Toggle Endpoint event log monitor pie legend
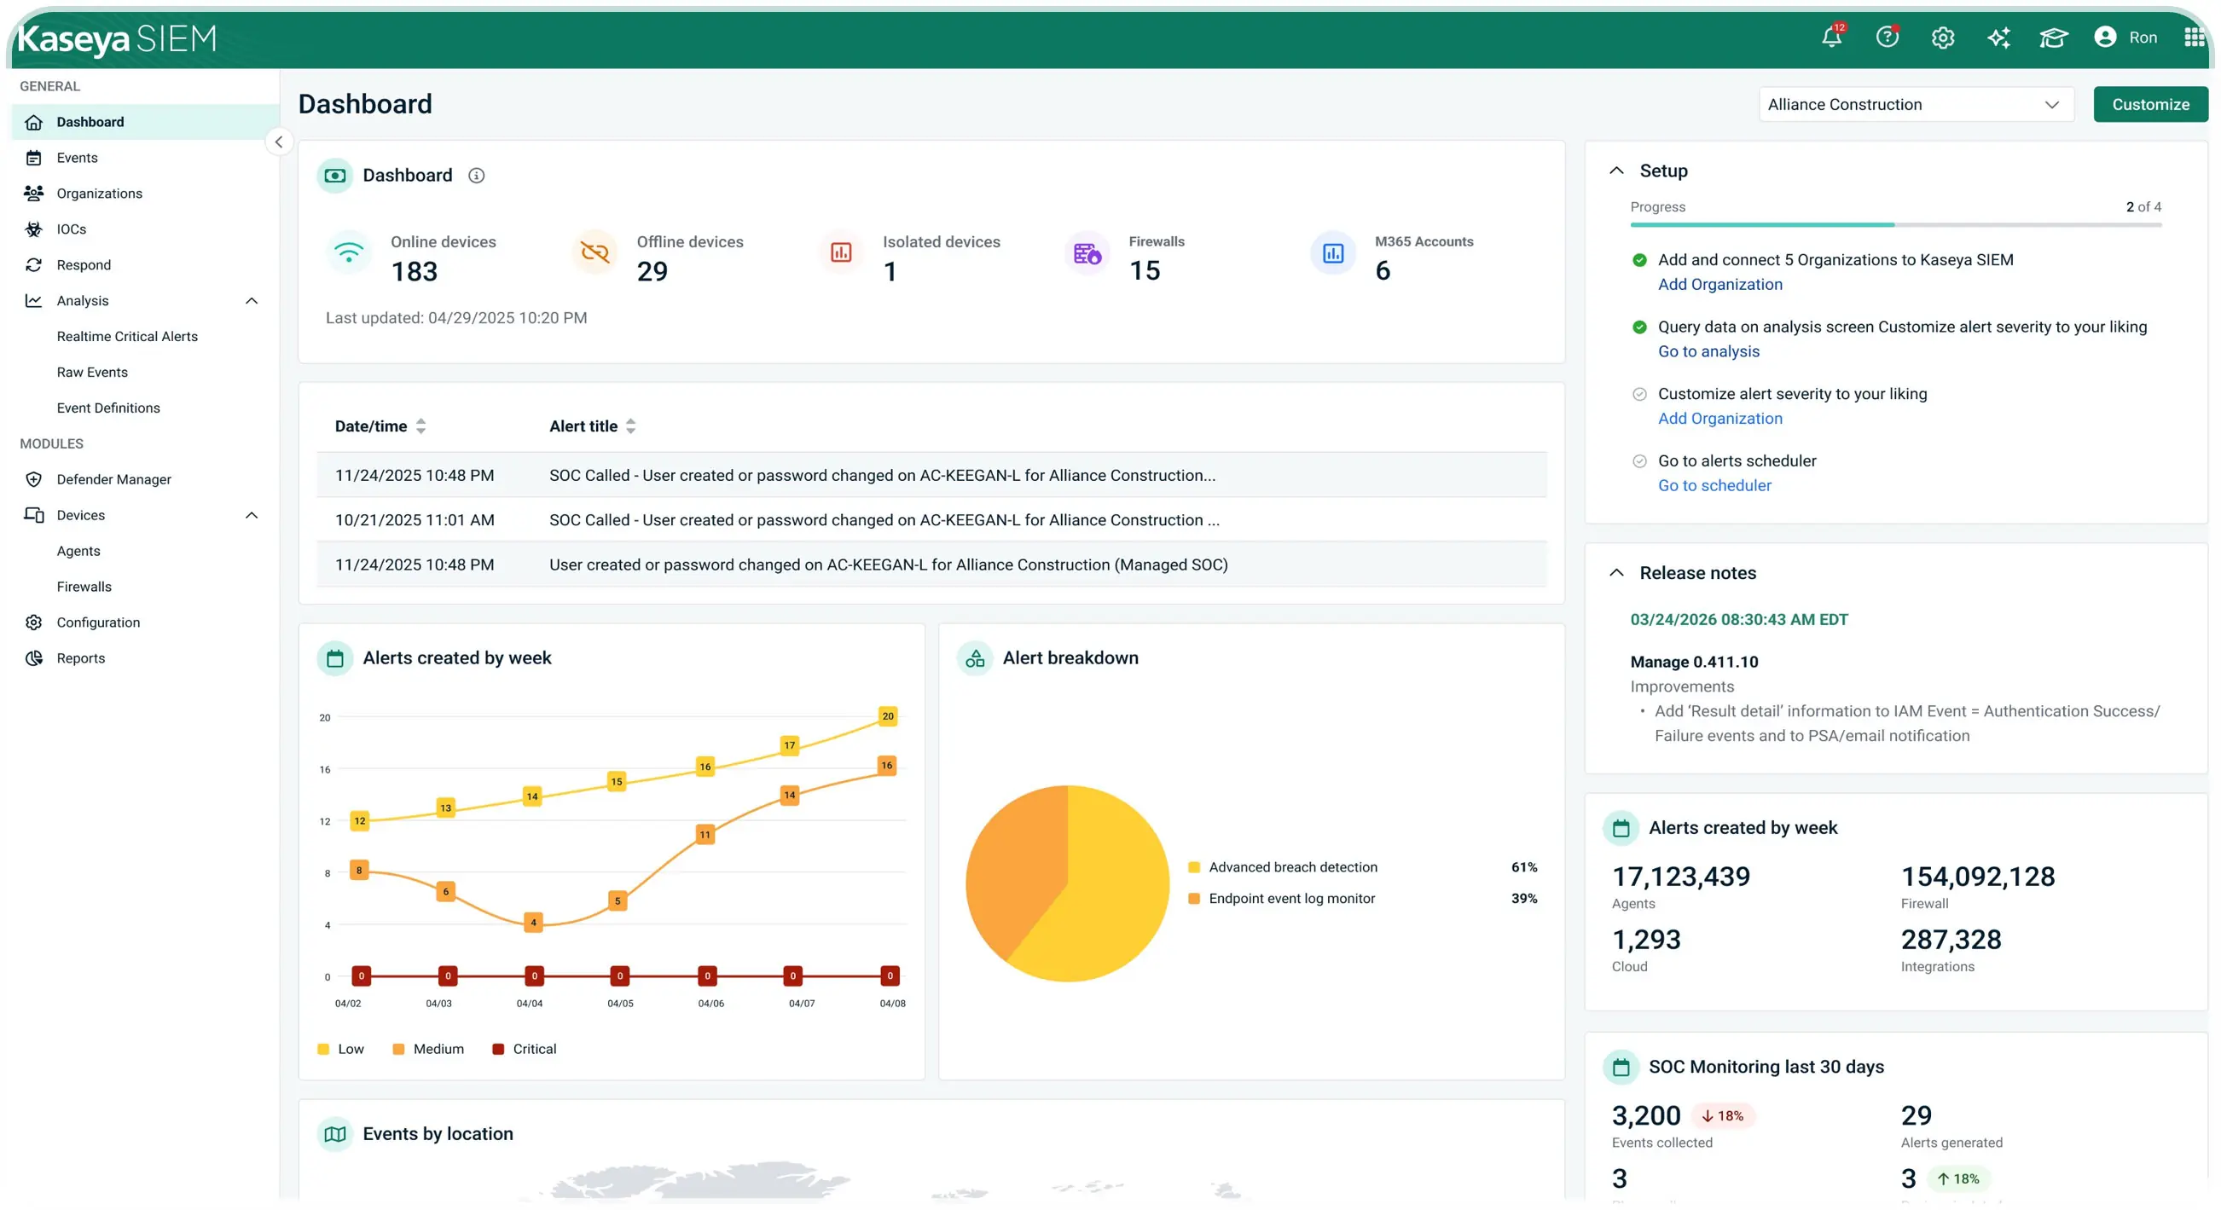 pyautogui.click(x=1281, y=898)
